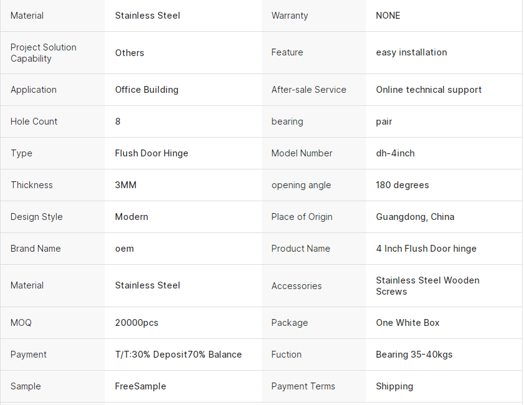The image size is (524, 405).
Task: Click the 'Online technical support' value
Action: click(x=429, y=90)
